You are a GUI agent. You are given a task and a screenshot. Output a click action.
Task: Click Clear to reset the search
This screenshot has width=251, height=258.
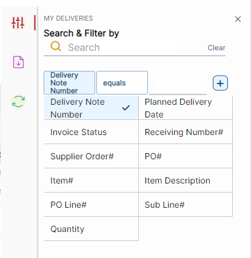pyautogui.click(x=216, y=48)
